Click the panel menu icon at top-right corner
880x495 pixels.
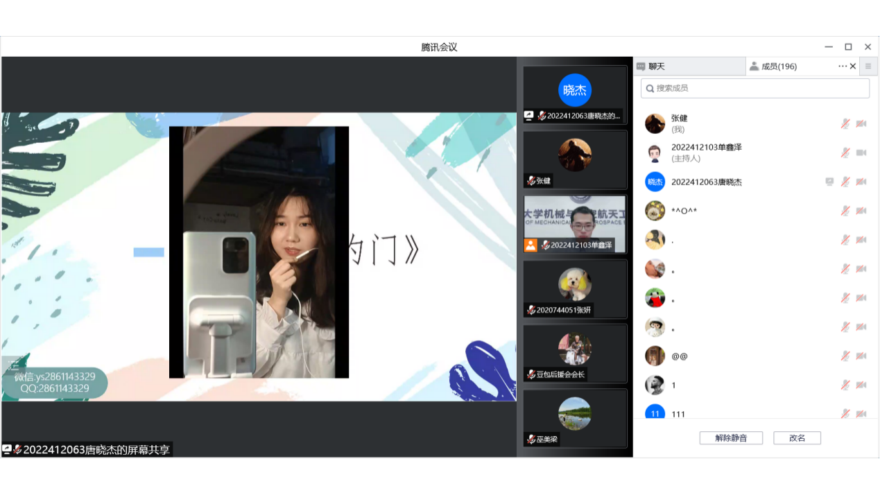click(x=868, y=67)
